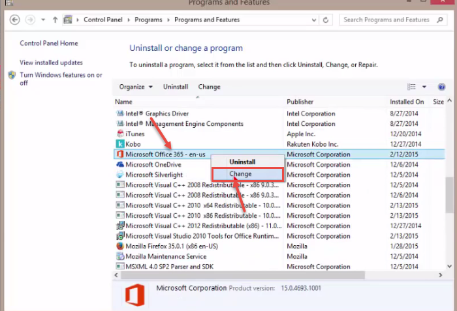Click Visual C++ 2010 x86 Redistributable icon

(x=120, y=215)
